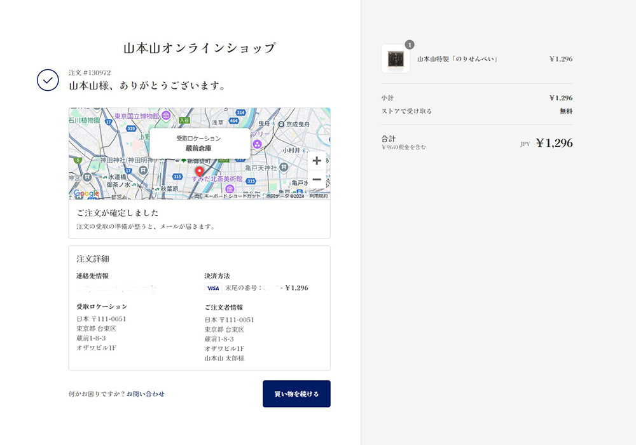Zoom out on the map with minus
Screen dimensions: 636x445
(x=317, y=179)
